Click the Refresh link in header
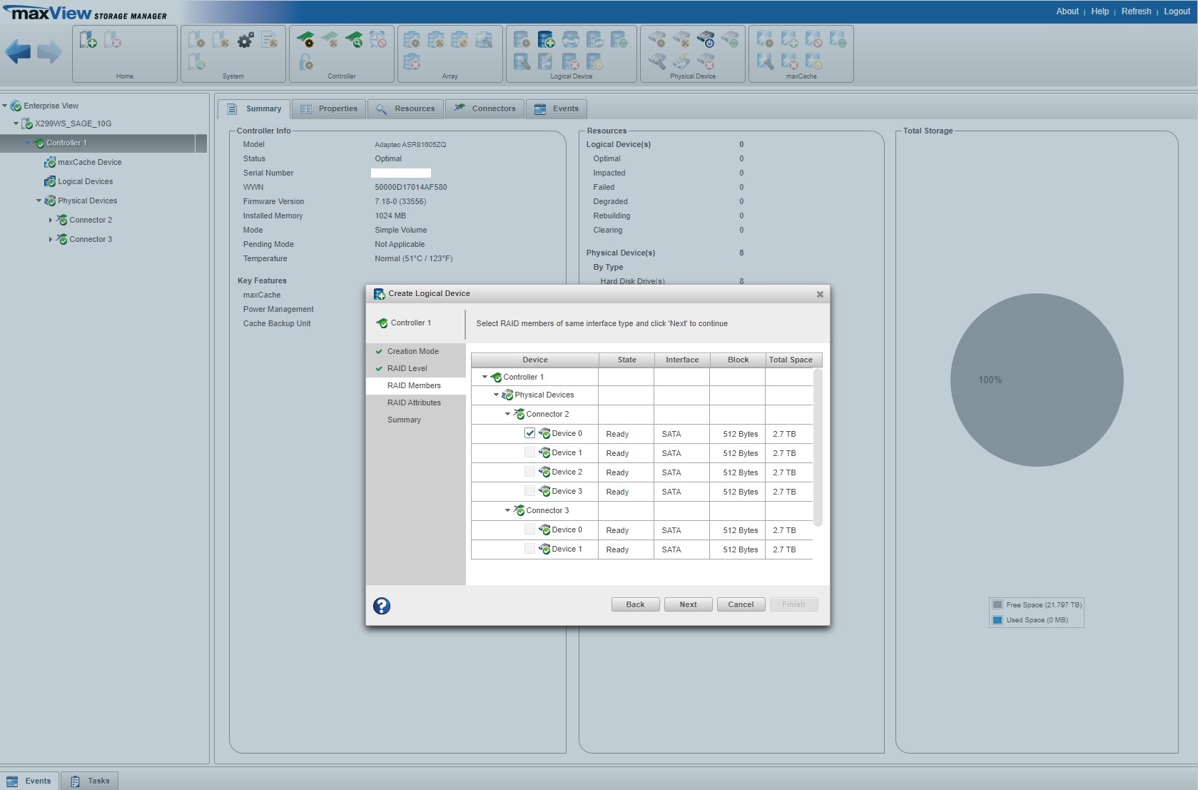Image resolution: width=1198 pixels, height=790 pixels. (1136, 11)
